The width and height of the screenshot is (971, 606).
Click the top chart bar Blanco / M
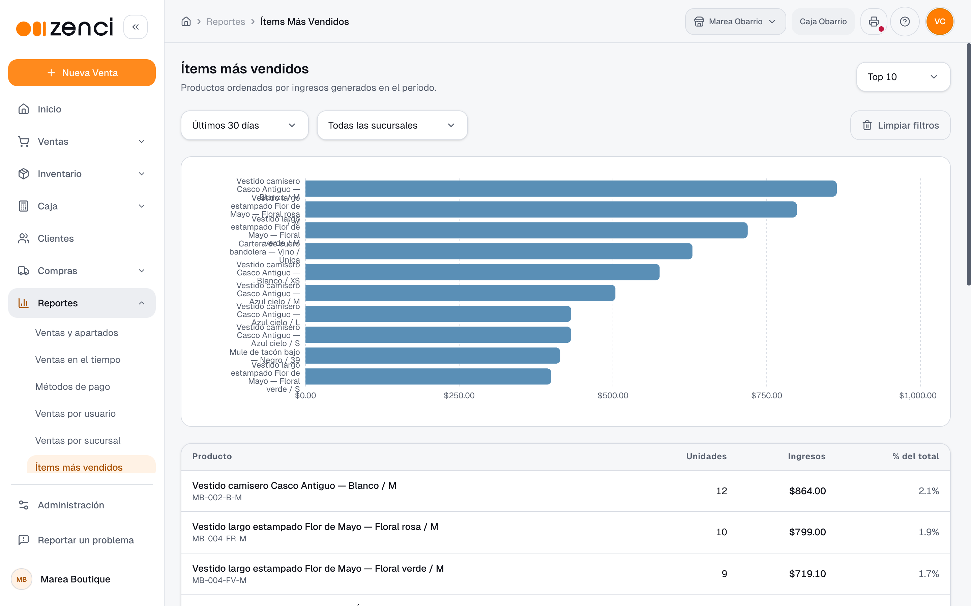pyautogui.click(x=571, y=189)
